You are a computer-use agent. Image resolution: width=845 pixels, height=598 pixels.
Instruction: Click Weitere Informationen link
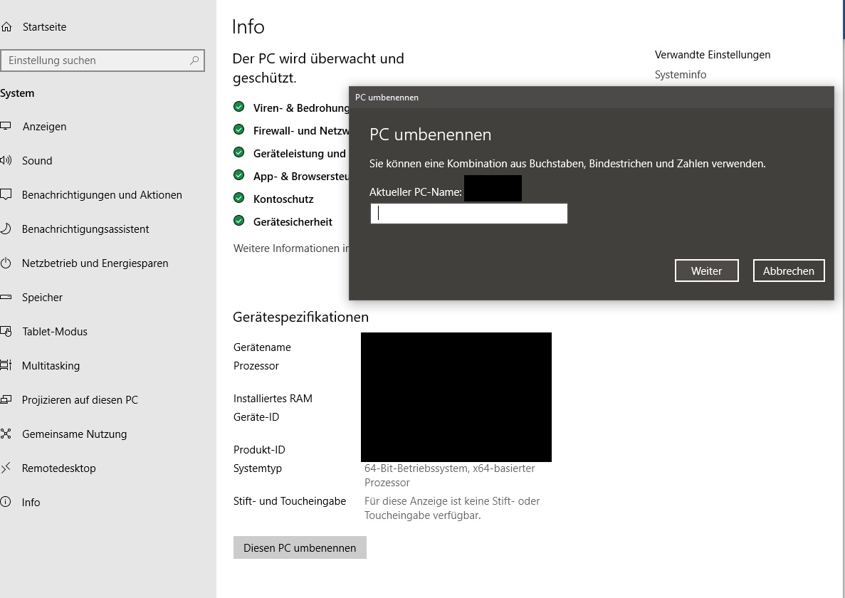[x=291, y=248]
